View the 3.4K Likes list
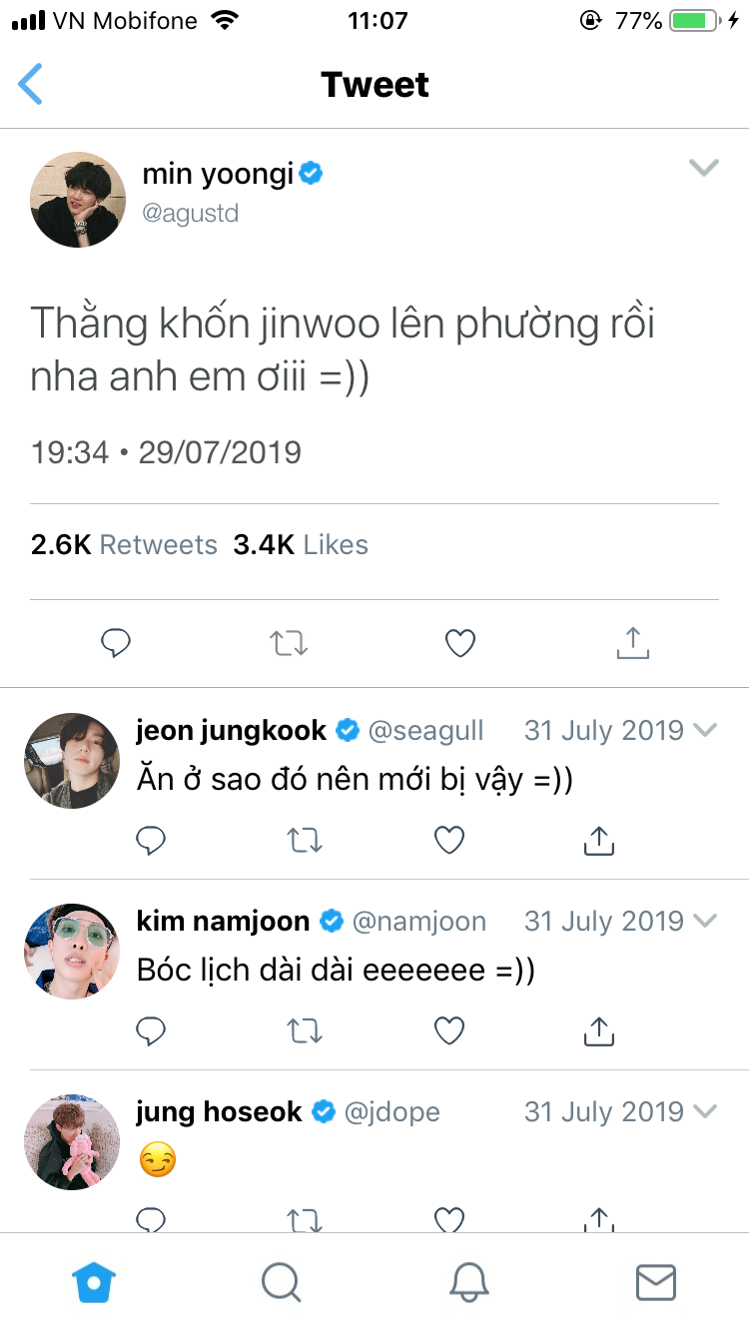749x1332 pixels. click(301, 545)
